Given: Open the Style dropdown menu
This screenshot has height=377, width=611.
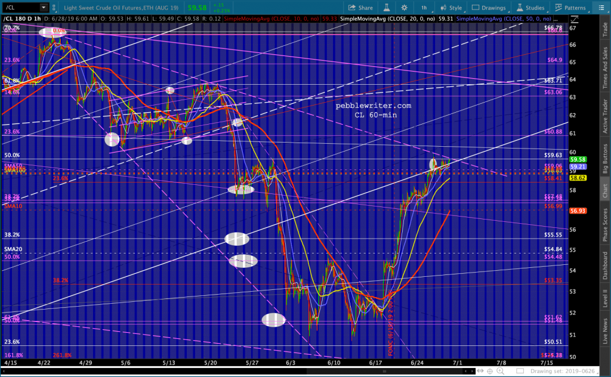Looking at the screenshot, I should pos(451,7).
